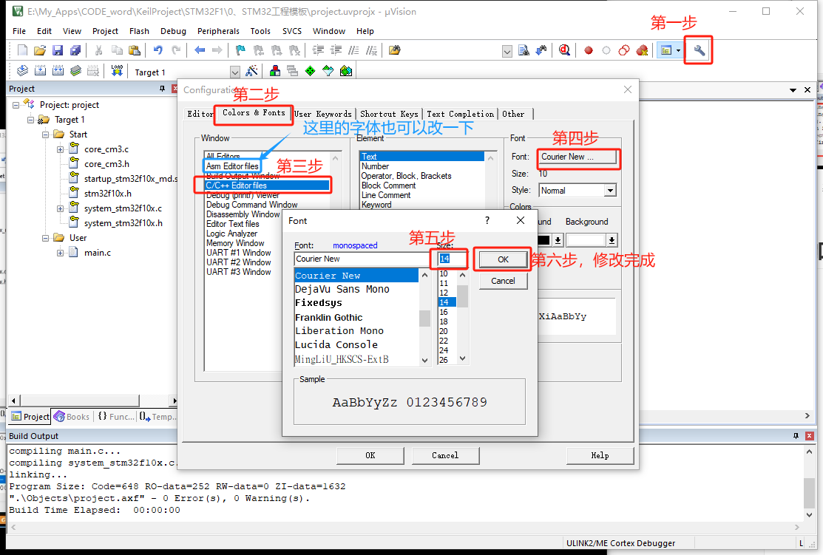Image resolution: width=823 pixels, height=555 pixels.
Task: Click the black Foreground color swatch
Action: 543,240
